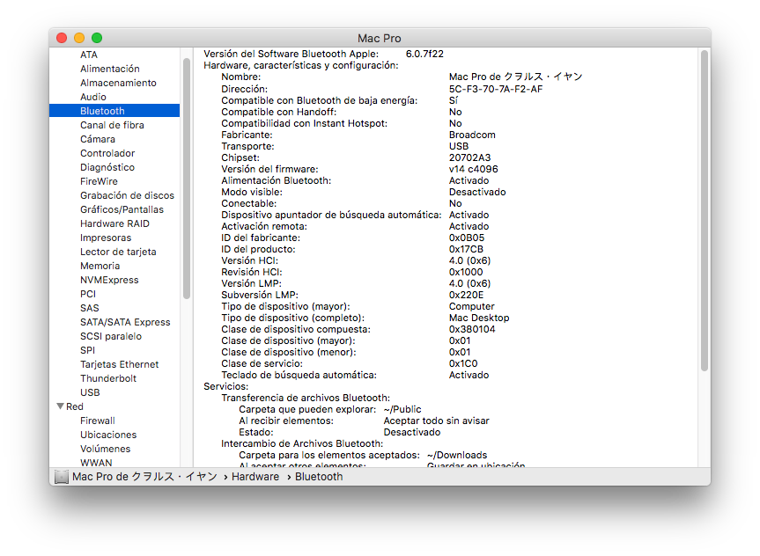Open PCI hardware category
The image size is (760, 556).
pyautogui.click(x=88, y=294)
